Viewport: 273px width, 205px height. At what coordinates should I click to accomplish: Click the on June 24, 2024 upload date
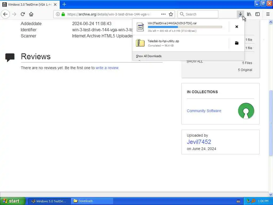click(202, 149)
